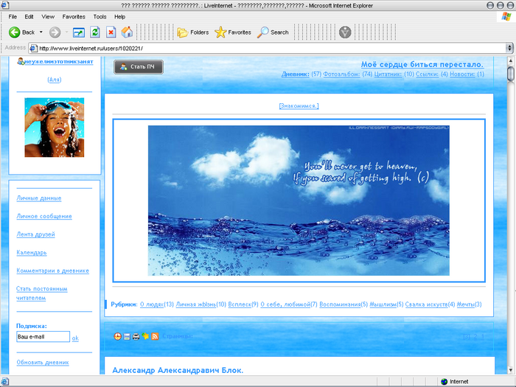Click the IE icon in title bar

(x=4, y=5)
